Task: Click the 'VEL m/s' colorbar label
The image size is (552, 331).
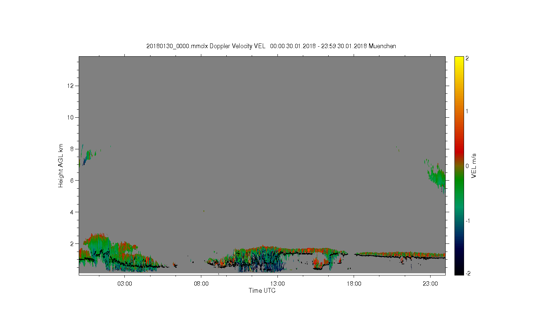Action: coord(474,166)
